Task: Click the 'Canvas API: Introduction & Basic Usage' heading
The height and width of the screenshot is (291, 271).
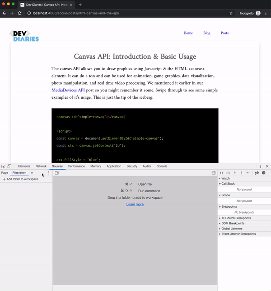Action: (x=135, y=57)
